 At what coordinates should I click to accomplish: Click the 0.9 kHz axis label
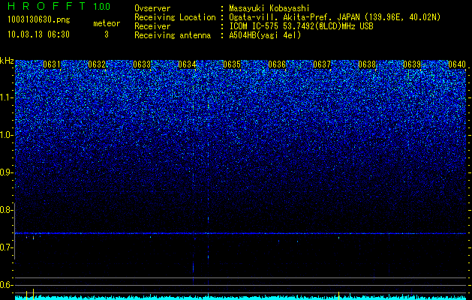click(7, 172)
